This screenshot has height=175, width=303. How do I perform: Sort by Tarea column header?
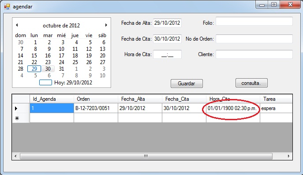[x=276, y=99]
